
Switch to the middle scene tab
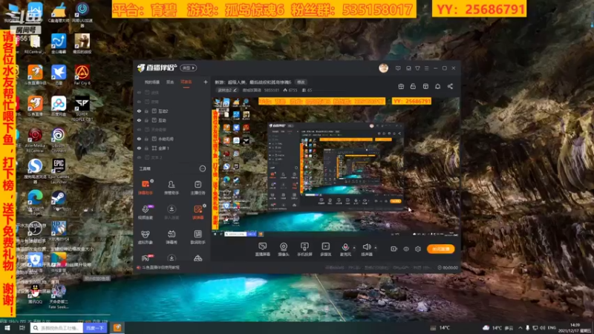click(x=170, y=82)
